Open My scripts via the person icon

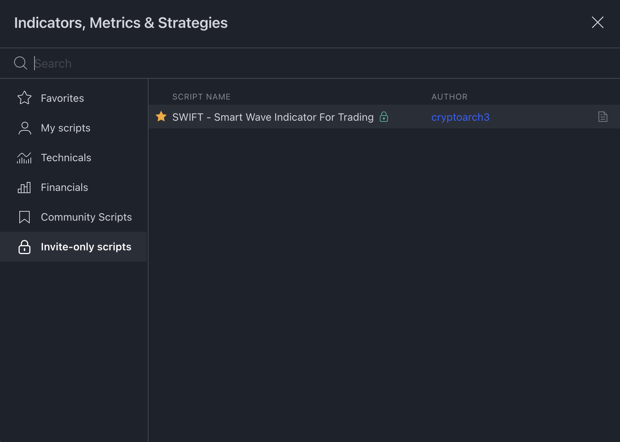(x=24, y=128)
